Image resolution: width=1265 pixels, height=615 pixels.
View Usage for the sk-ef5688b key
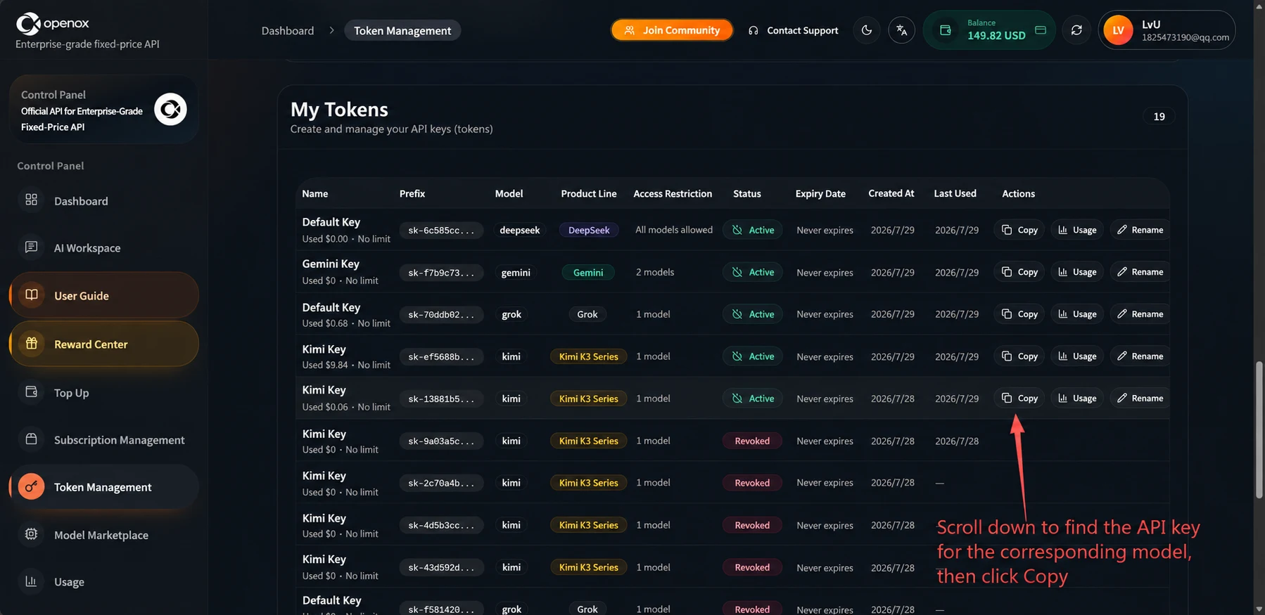1077,356
